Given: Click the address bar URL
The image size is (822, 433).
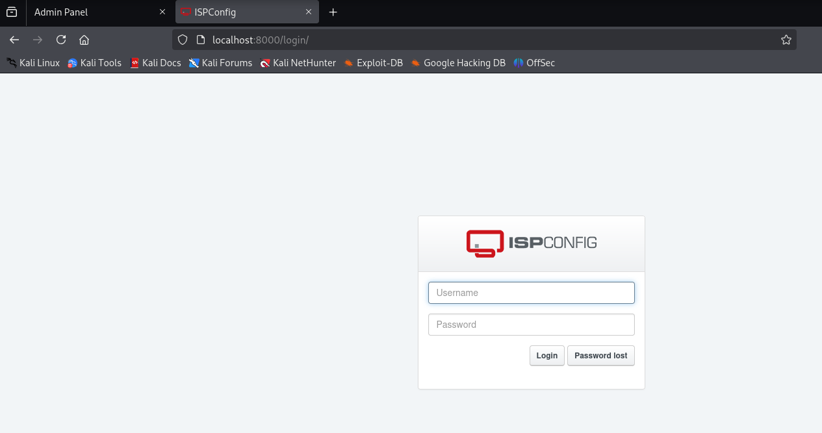Looking at the screenshot, I should [261, 40].
